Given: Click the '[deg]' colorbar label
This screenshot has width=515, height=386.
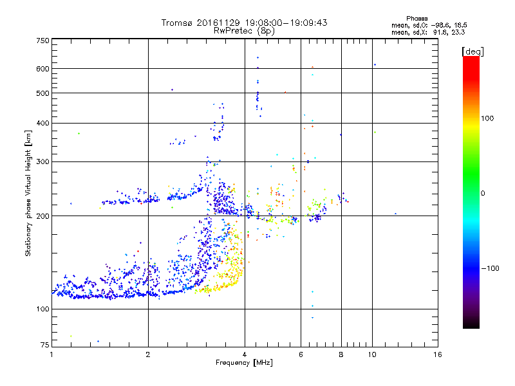Looking at the screenshot, I should (473, 51).
